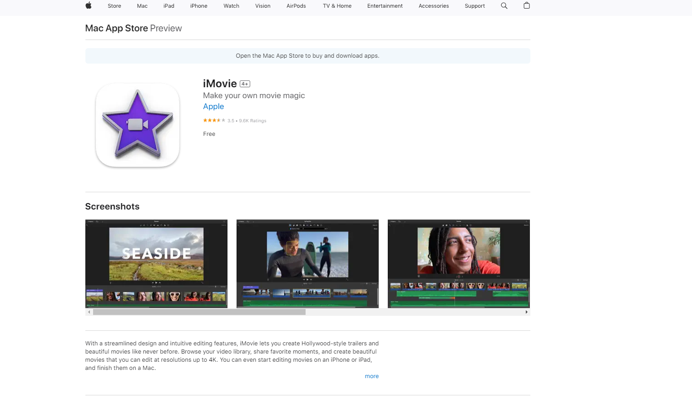
Task: Go to TV & Home section
Action: [x=337, y=6]
